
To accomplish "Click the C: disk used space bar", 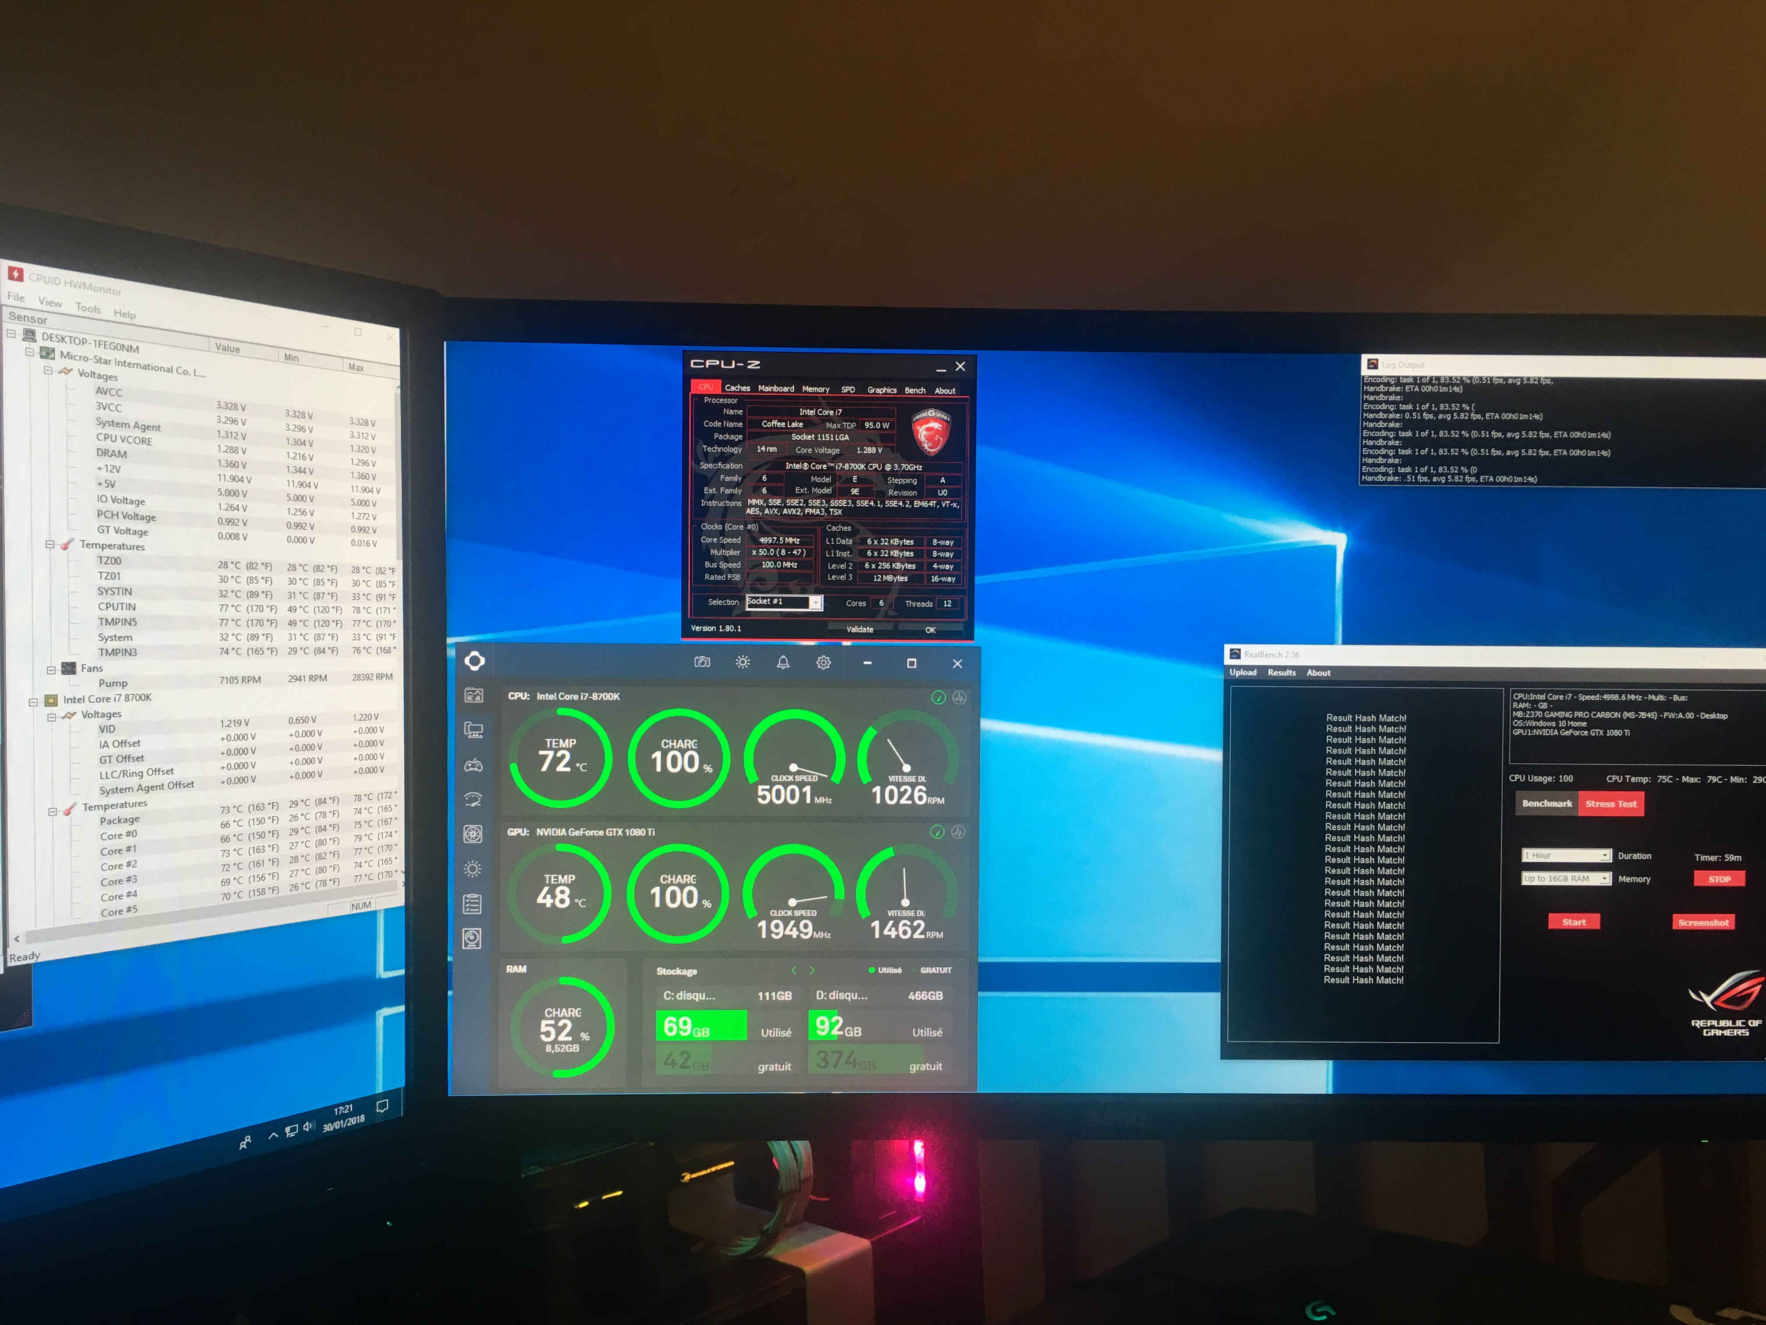I will [701, 1025].
